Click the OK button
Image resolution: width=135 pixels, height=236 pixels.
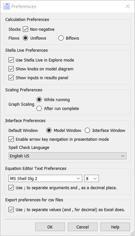click(50, 227)
